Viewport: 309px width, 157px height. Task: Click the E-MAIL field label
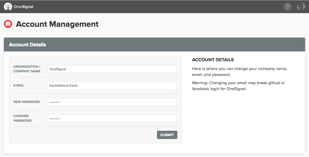(19, 85)
